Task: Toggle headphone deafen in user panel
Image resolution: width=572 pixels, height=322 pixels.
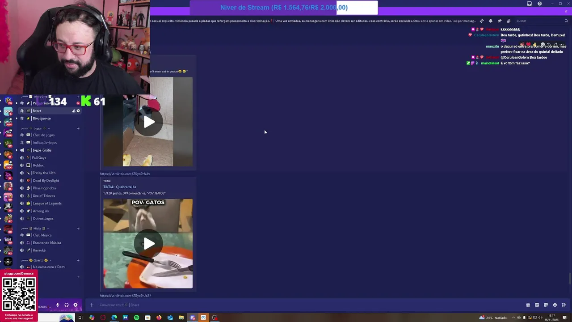Action: [x=67, y=305]
